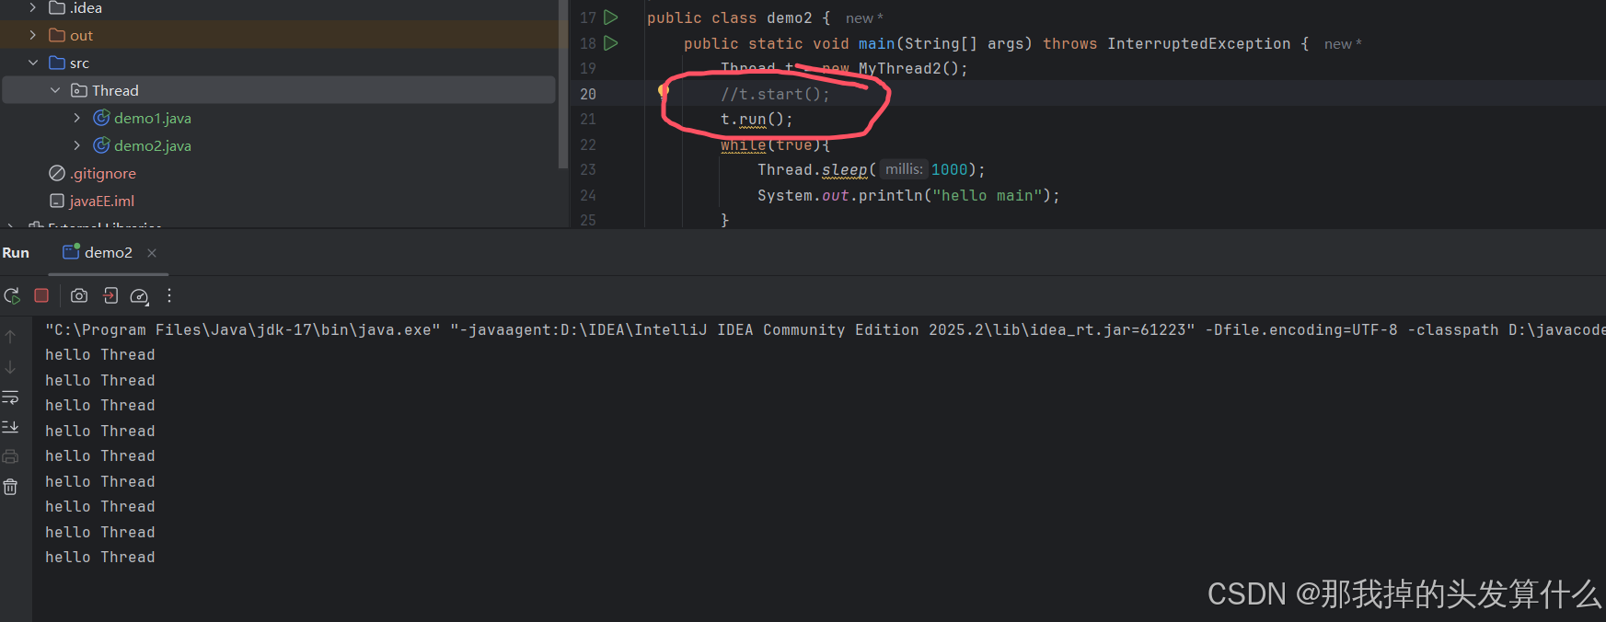Click Thread.sleep call on line 23

pos(813,169)
